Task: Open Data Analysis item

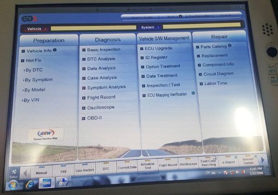Action: (x=101, y=68)
